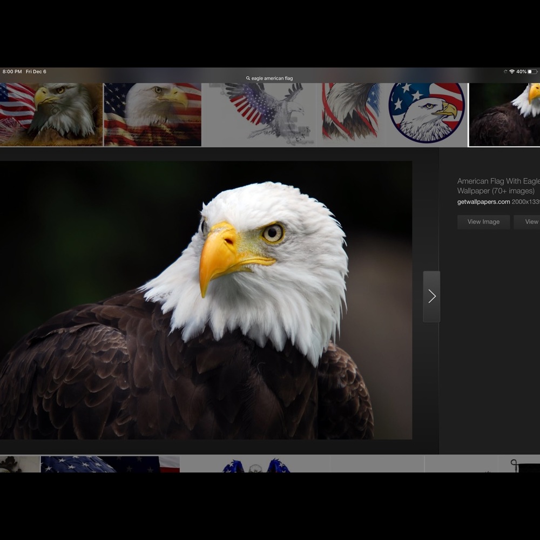Click the partially visible View button
This screenshot has height=540, width=540.
click(x=528, y=222)
